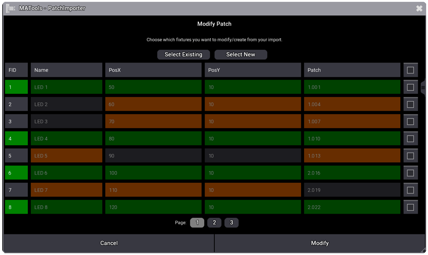Click the Select New button
Viewport: 428px width, 255px height.
(x=241, y=54)
